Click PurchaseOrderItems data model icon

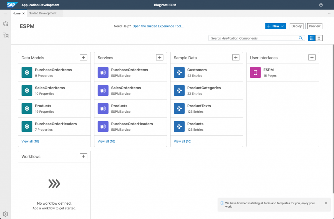click(27, 72)
